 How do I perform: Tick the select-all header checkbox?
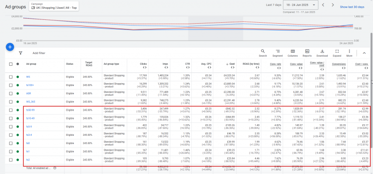tap(11, 64)
